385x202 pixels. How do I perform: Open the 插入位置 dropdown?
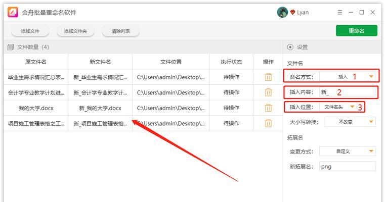pos(338,107)
